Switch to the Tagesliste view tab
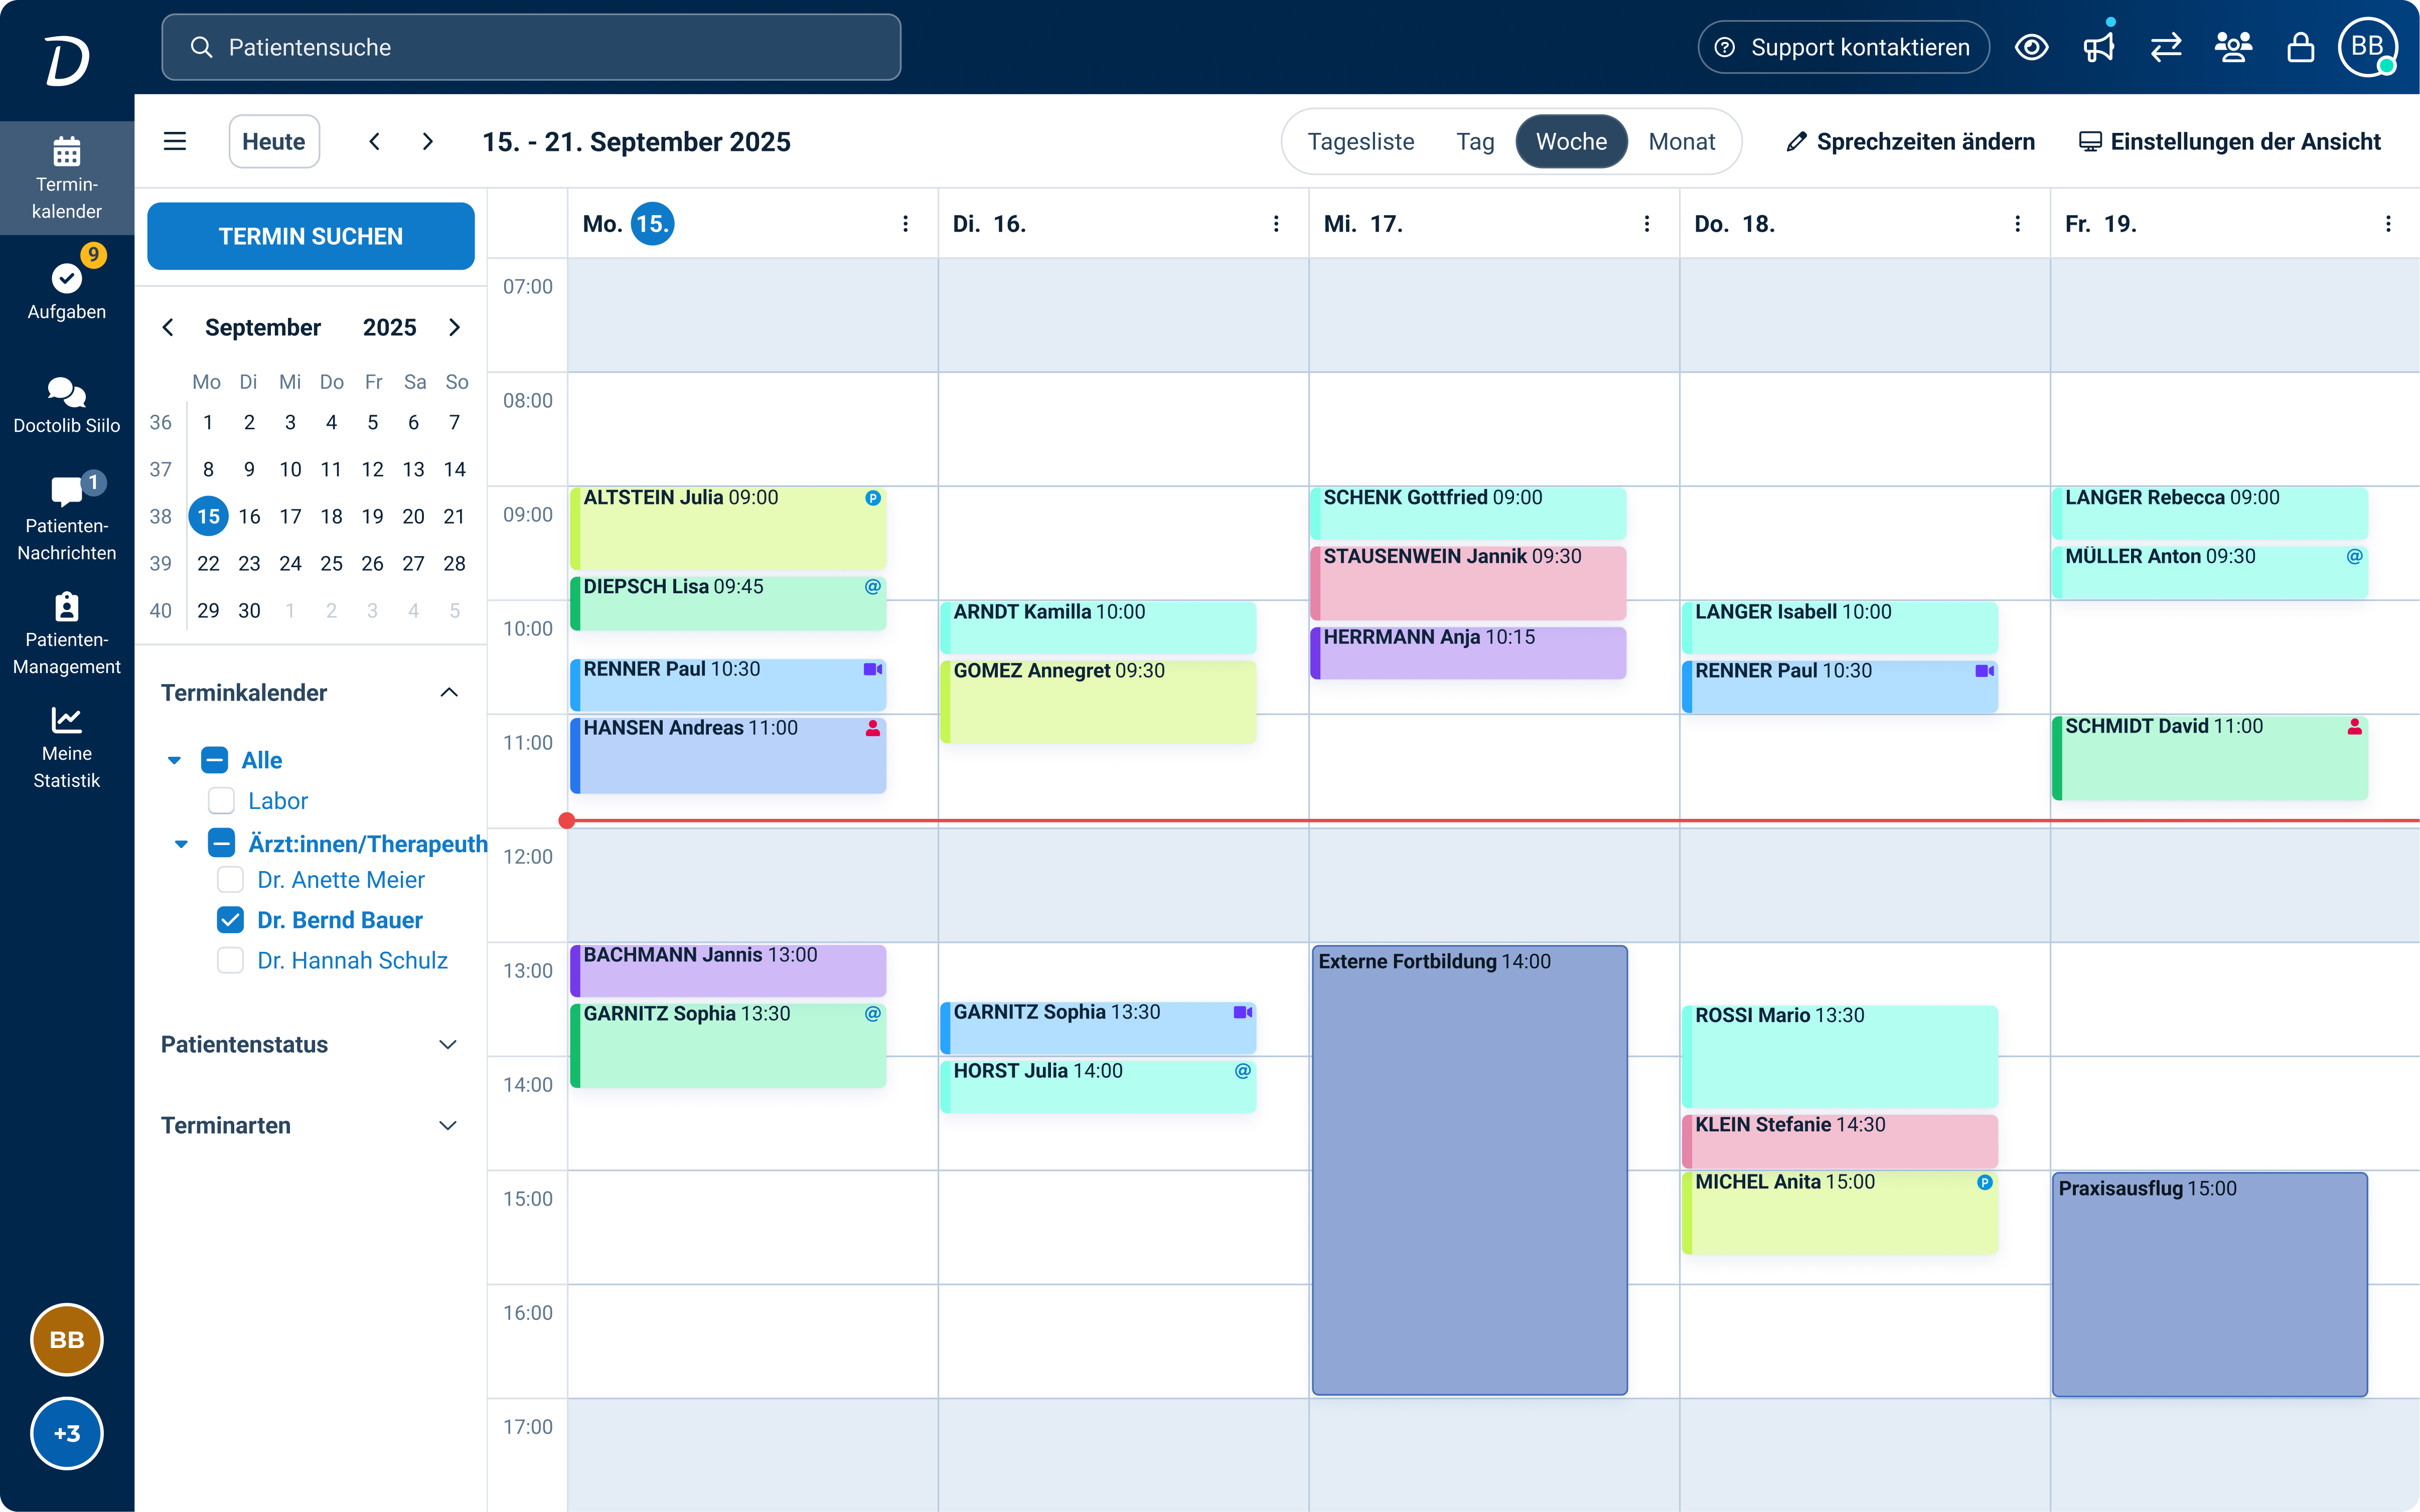Screen dimensions: 2420x1512 (1360, 142)
